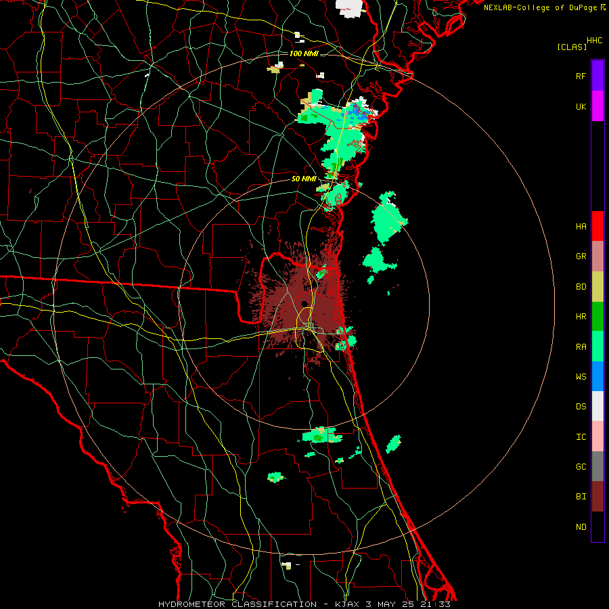The width and height of the screenshot is (609, 609).
Task: Click the RF legend label
Action: [x=581, y=76]
